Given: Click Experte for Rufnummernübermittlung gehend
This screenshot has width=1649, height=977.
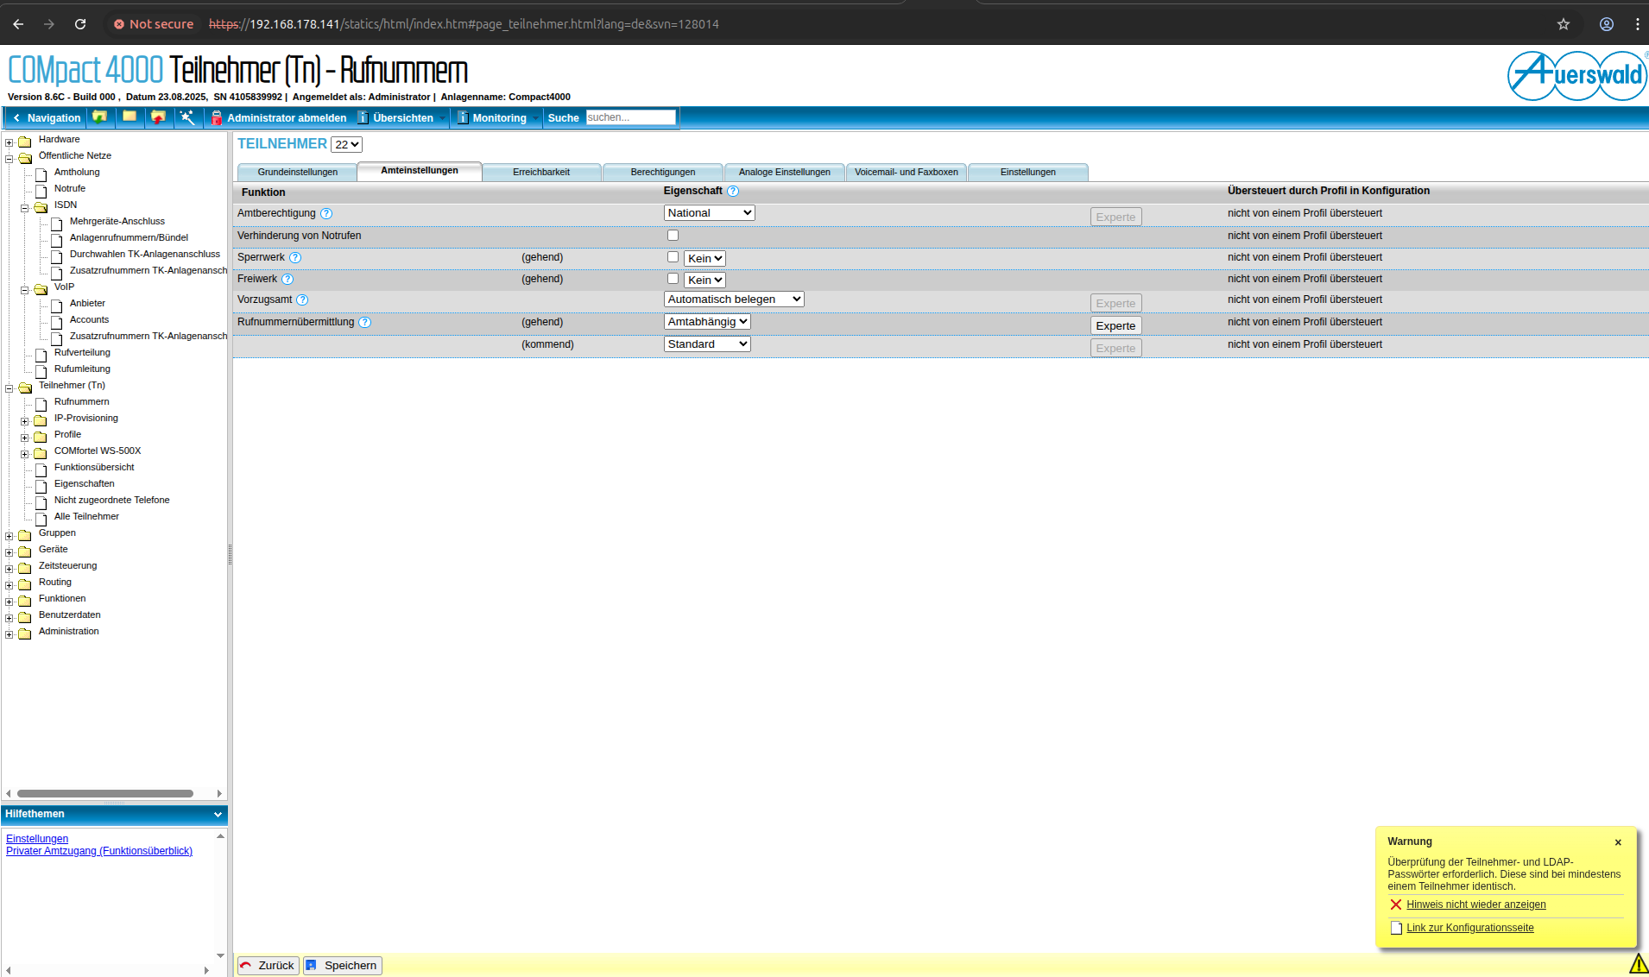Looking at the screenshot, I should (x=1115, y=326).
